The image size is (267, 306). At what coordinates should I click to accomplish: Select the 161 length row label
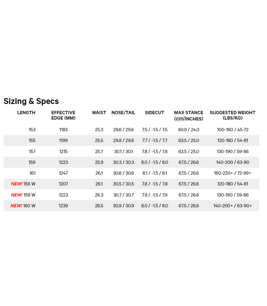point(32,173)
